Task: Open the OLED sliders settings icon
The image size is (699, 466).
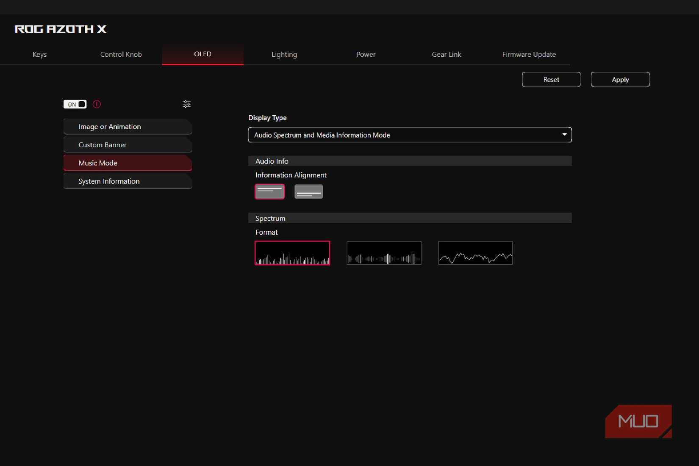Action: click(186, 104)
